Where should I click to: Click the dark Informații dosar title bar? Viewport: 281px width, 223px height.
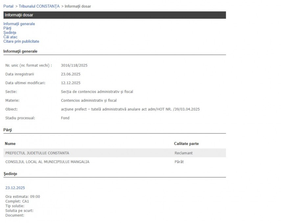point(114,15)
